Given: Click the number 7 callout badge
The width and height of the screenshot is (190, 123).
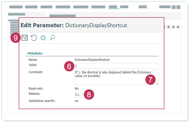Looking at the screenshot, I should 150,79.
